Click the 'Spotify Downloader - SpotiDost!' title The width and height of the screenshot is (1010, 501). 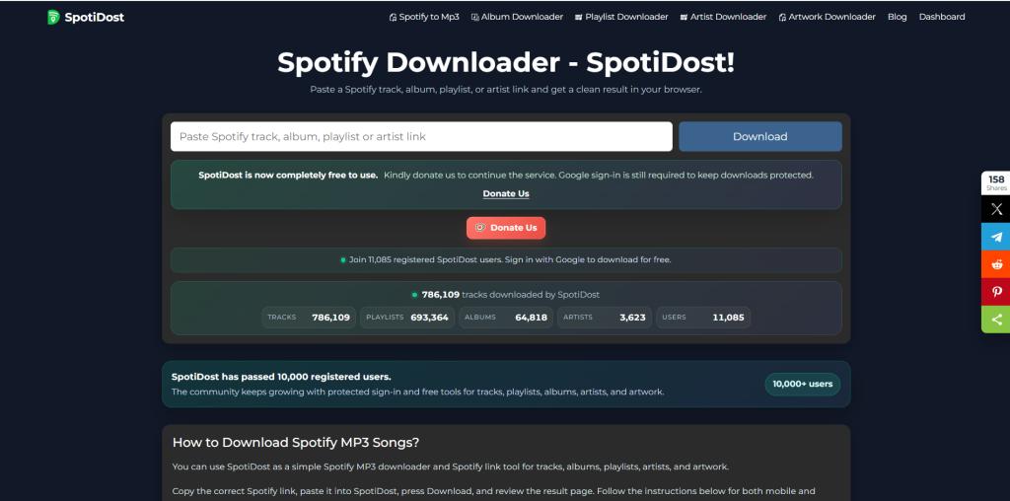pos(506,62)
